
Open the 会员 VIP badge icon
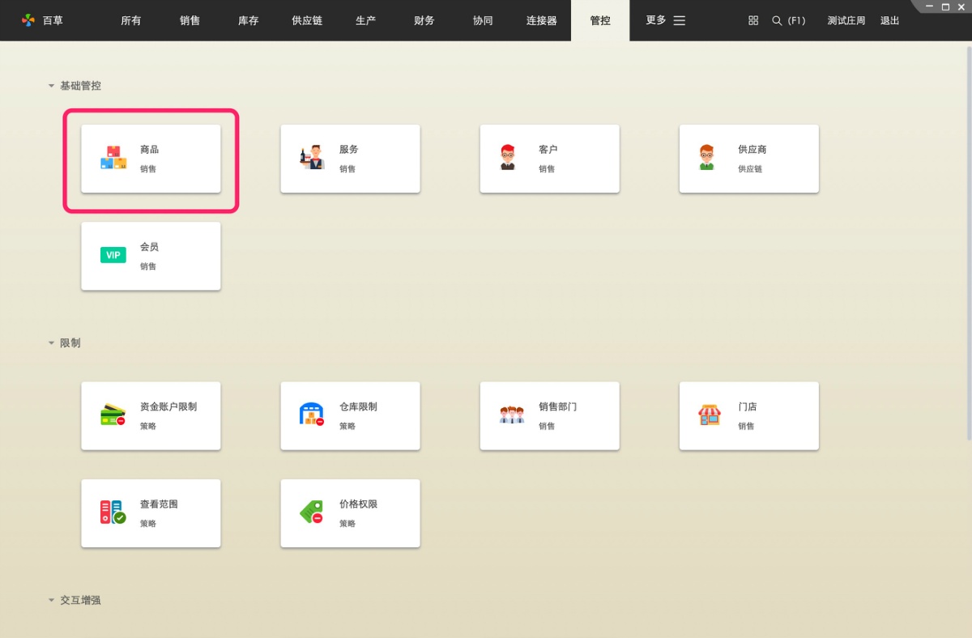tap(113, 255)
